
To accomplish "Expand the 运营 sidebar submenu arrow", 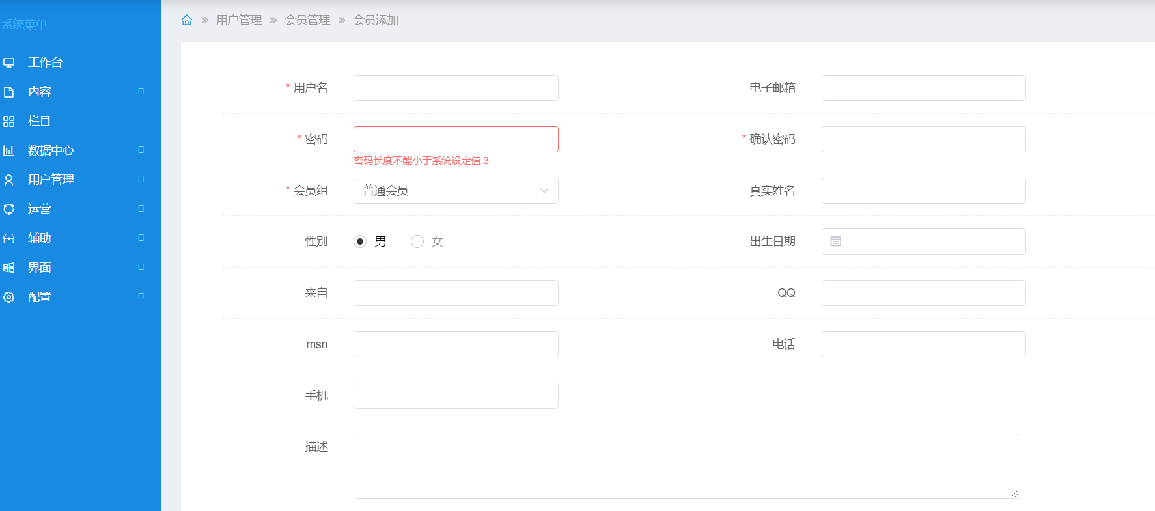I will pyautogui.click(x=141, y=209).
